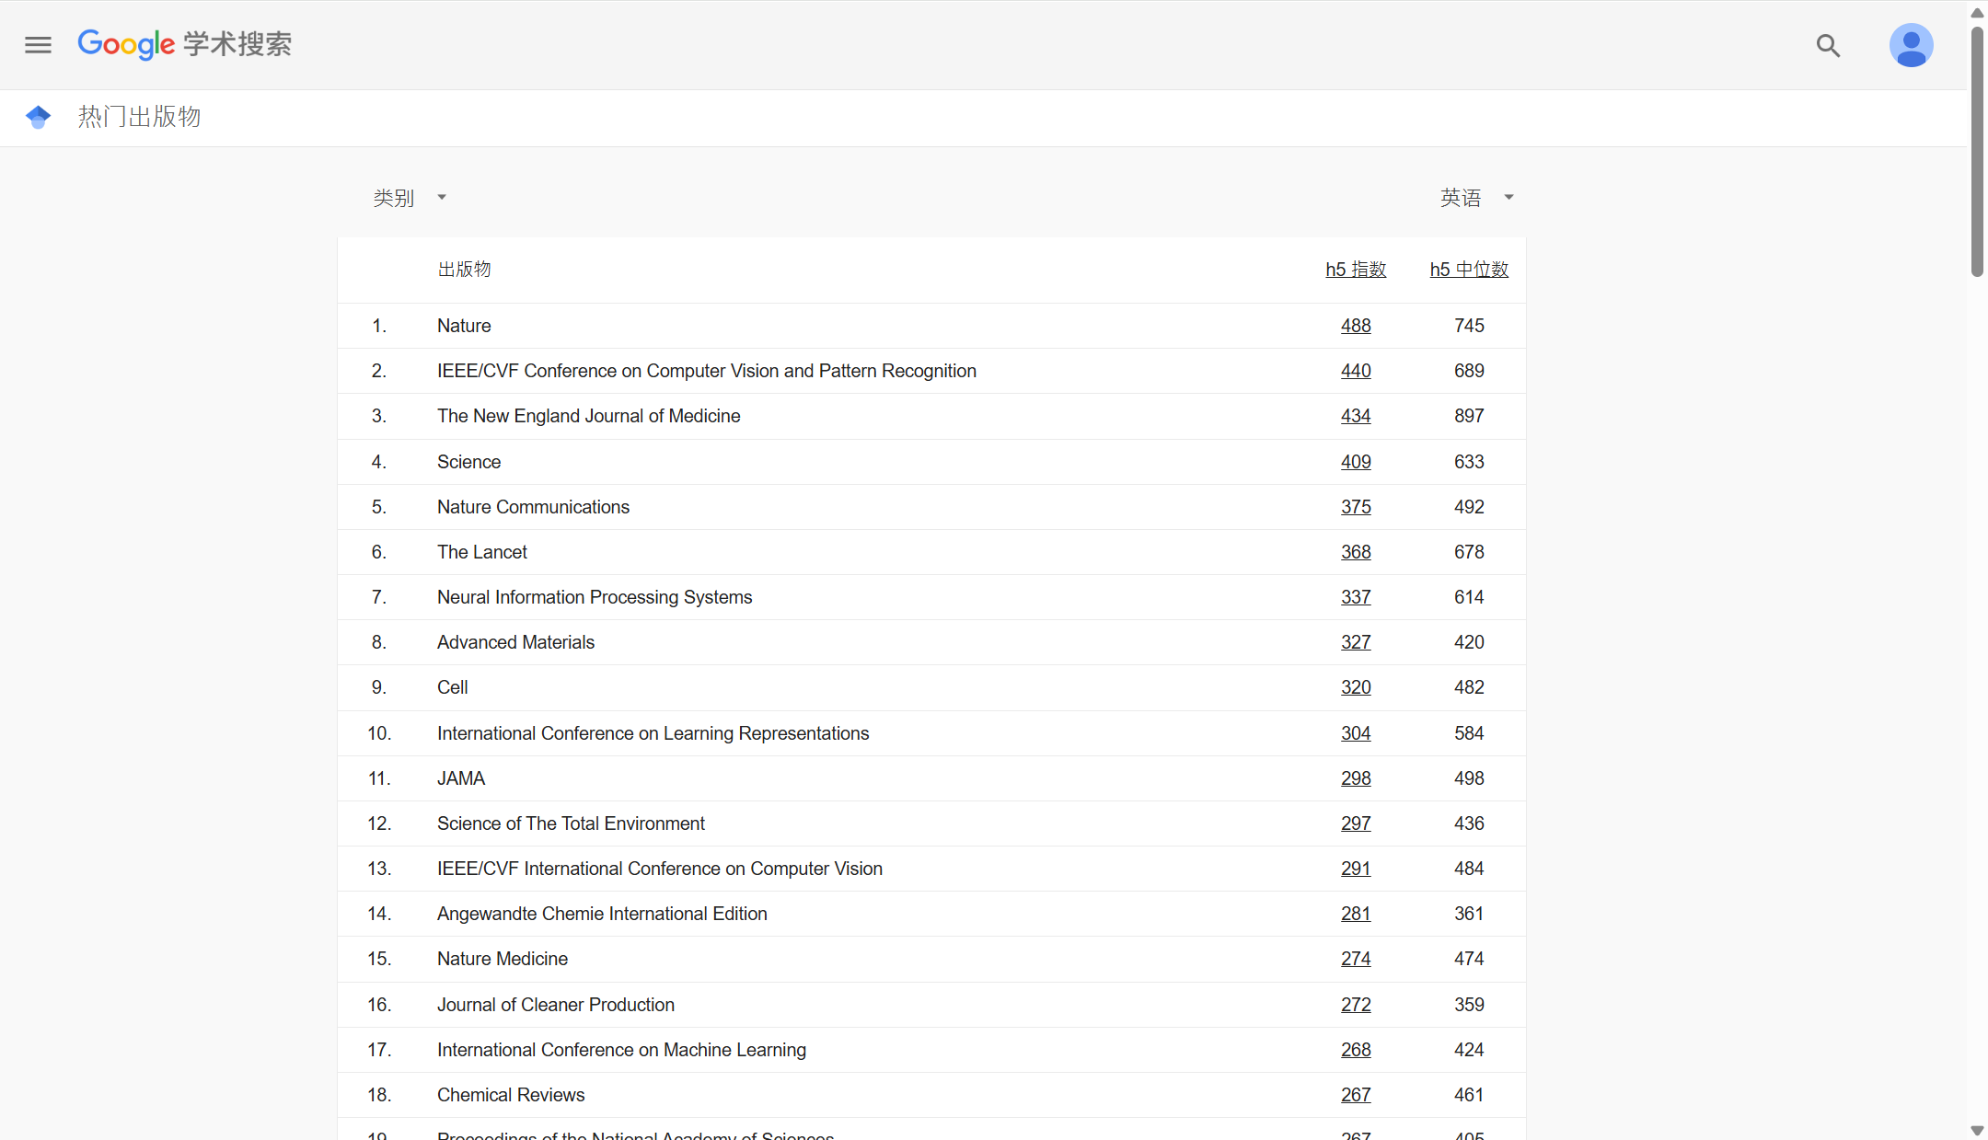Open Nature Medicine's 274 link
This screenshot has width=1988, height=1140.
[1356, 959]
